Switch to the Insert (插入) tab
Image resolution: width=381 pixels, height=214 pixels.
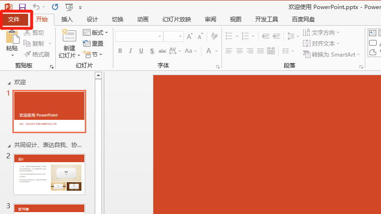coord(67,19)
